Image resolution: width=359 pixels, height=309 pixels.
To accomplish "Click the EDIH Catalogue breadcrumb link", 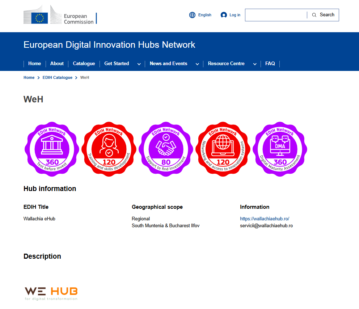I will pyautogui.click(x=57, y=77).
